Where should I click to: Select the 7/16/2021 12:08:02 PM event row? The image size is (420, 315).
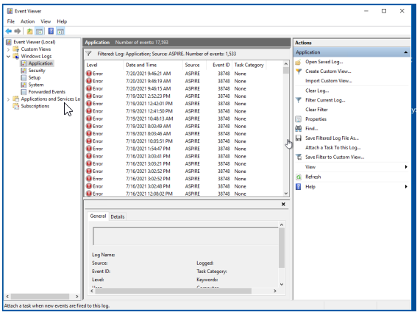pos(183,194)
